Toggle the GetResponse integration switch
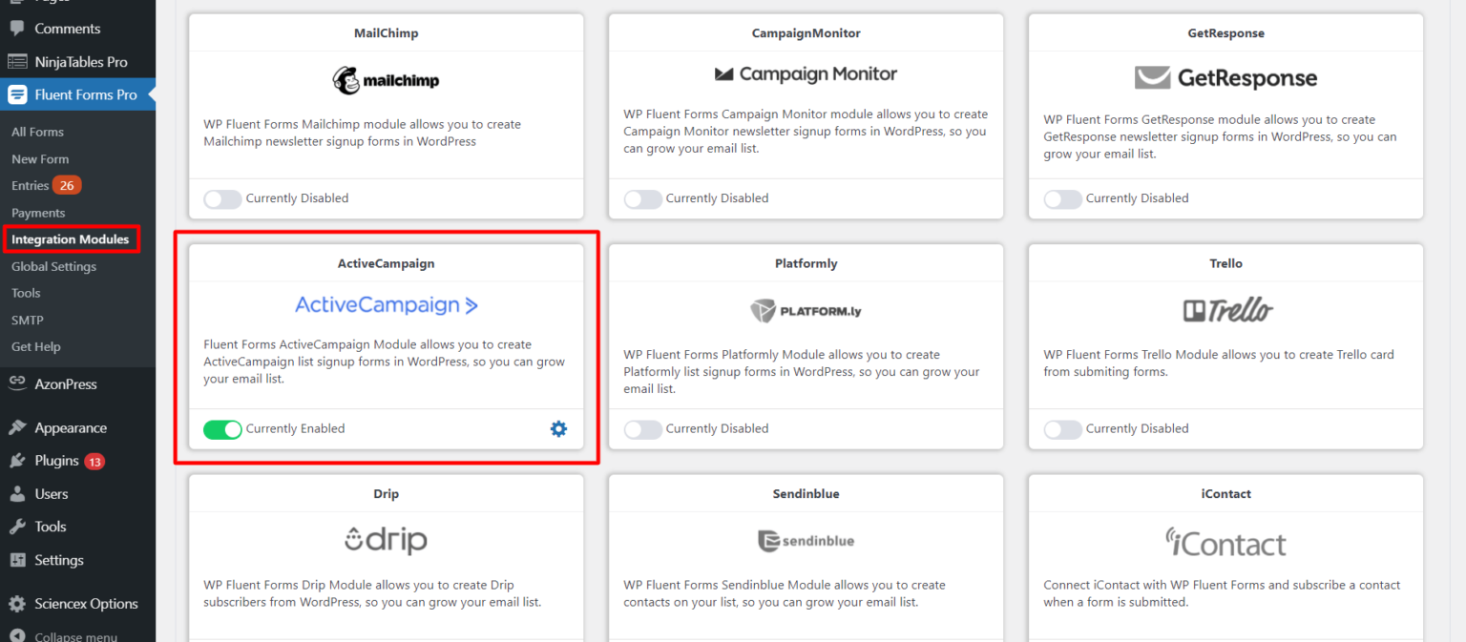 (x=1062, y=198)
